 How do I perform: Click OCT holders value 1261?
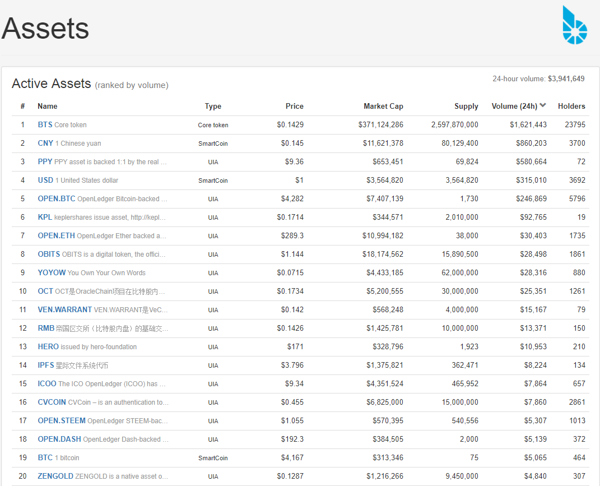click(x=577, y=291)
